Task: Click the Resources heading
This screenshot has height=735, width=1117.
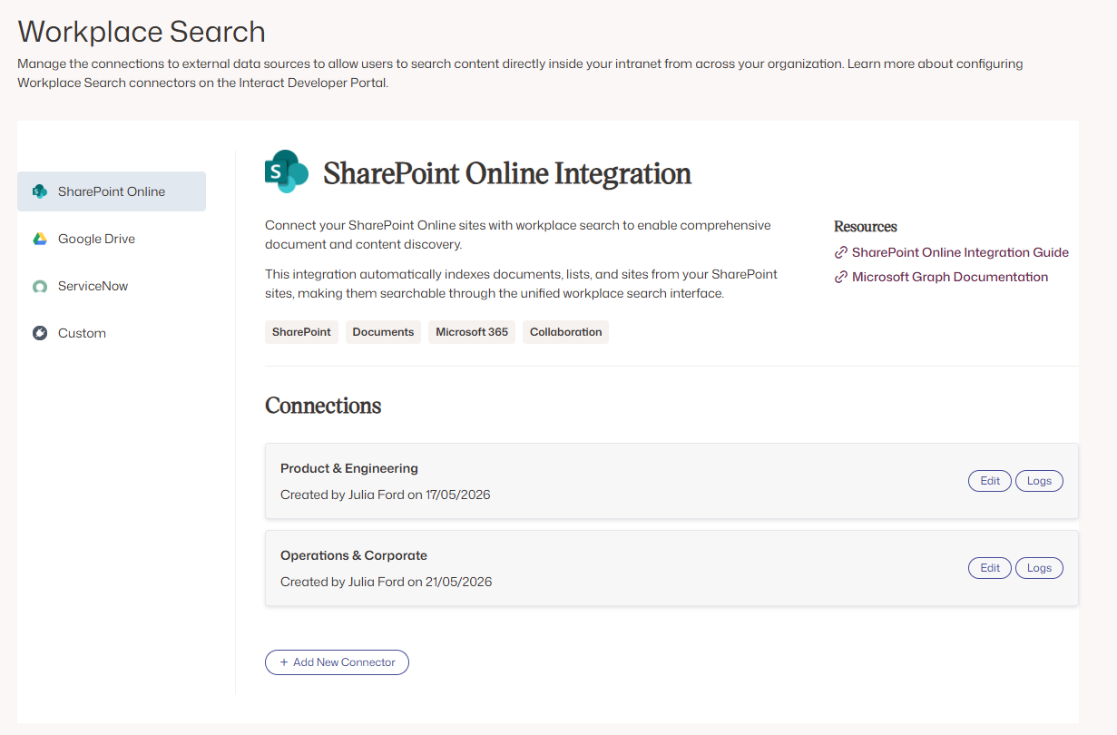Action: tap(866, 227)
